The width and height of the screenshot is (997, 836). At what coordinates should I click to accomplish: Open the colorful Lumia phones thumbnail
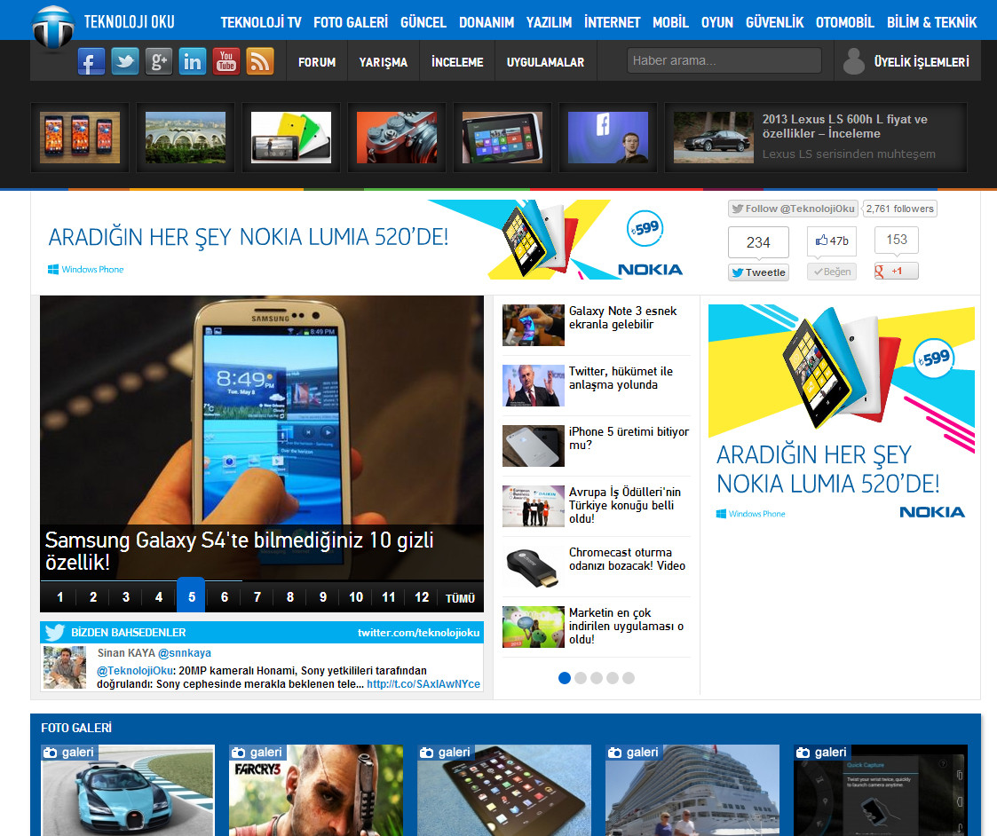pos(291,138)
